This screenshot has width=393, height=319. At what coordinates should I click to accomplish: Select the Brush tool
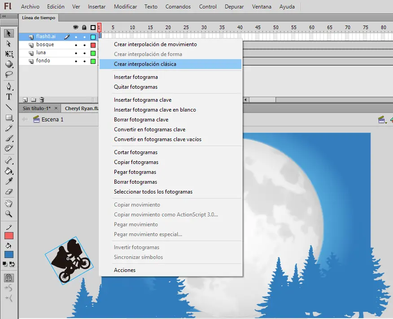(x=9, y=138)
